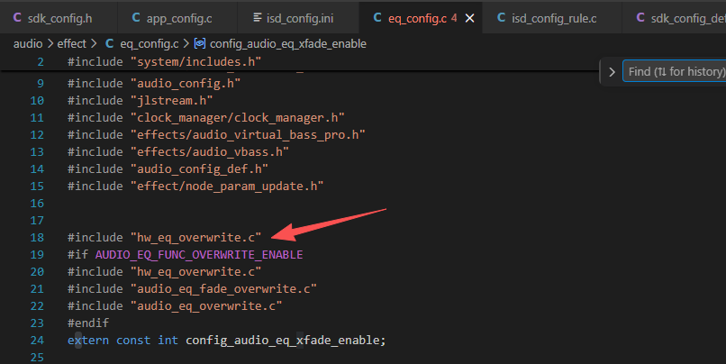Click the "audio_config_def.h" include string
Screen dimensions: 726x364
(x=200, y=169)
